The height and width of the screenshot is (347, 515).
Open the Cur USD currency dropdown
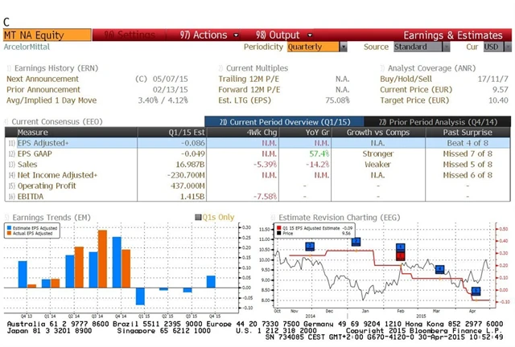pyautogui.click(x=491, y=47)
